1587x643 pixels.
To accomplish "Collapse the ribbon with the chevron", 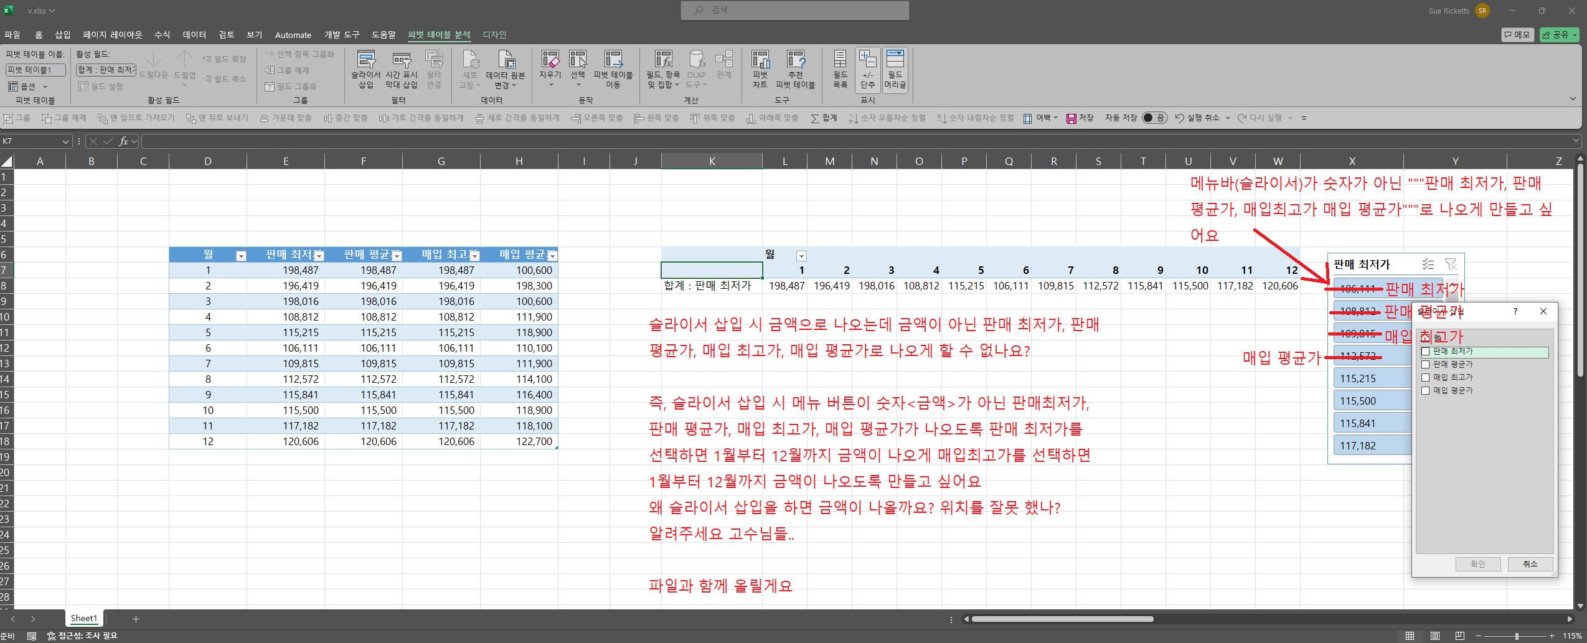I will click(1573, 99).
